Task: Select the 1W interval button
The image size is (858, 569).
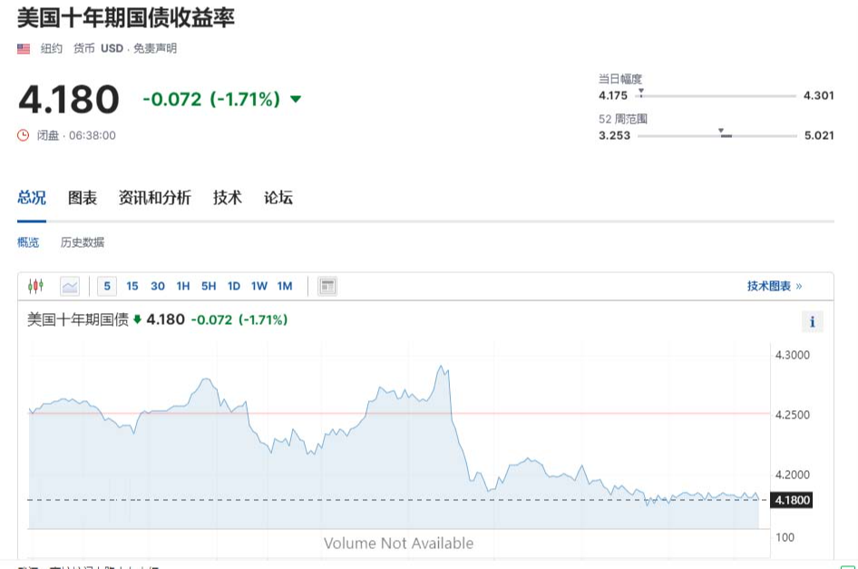Action: pyautogui.click(x=258, y=285)
